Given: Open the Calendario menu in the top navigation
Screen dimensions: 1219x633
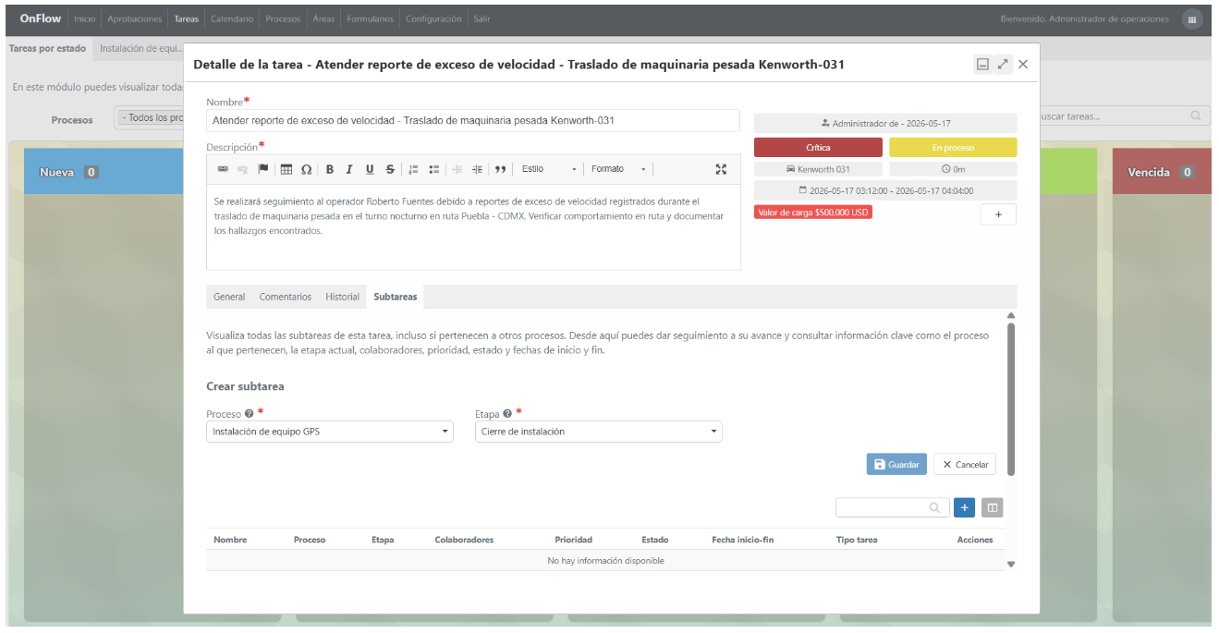Looking at the screenshot, I should click(232, 19).
